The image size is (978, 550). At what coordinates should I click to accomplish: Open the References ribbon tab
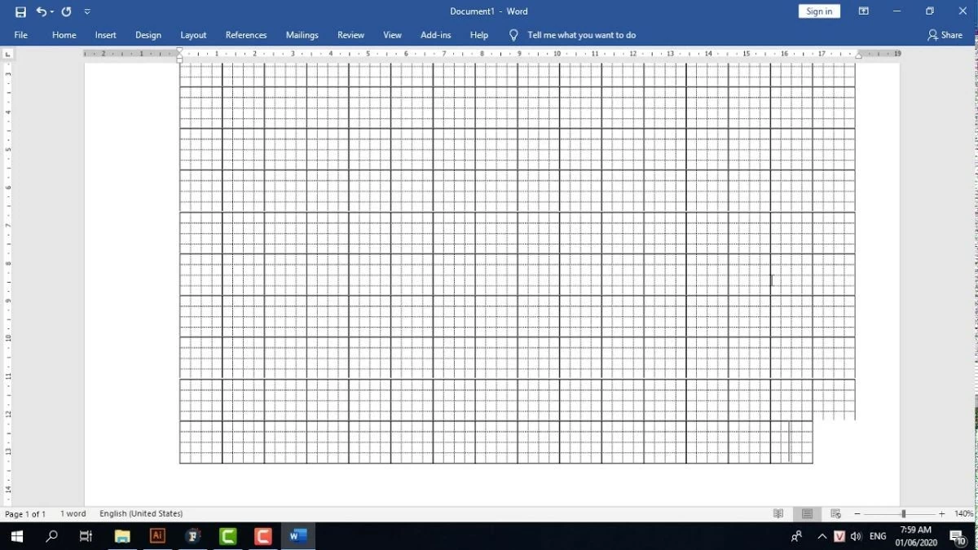246,35
